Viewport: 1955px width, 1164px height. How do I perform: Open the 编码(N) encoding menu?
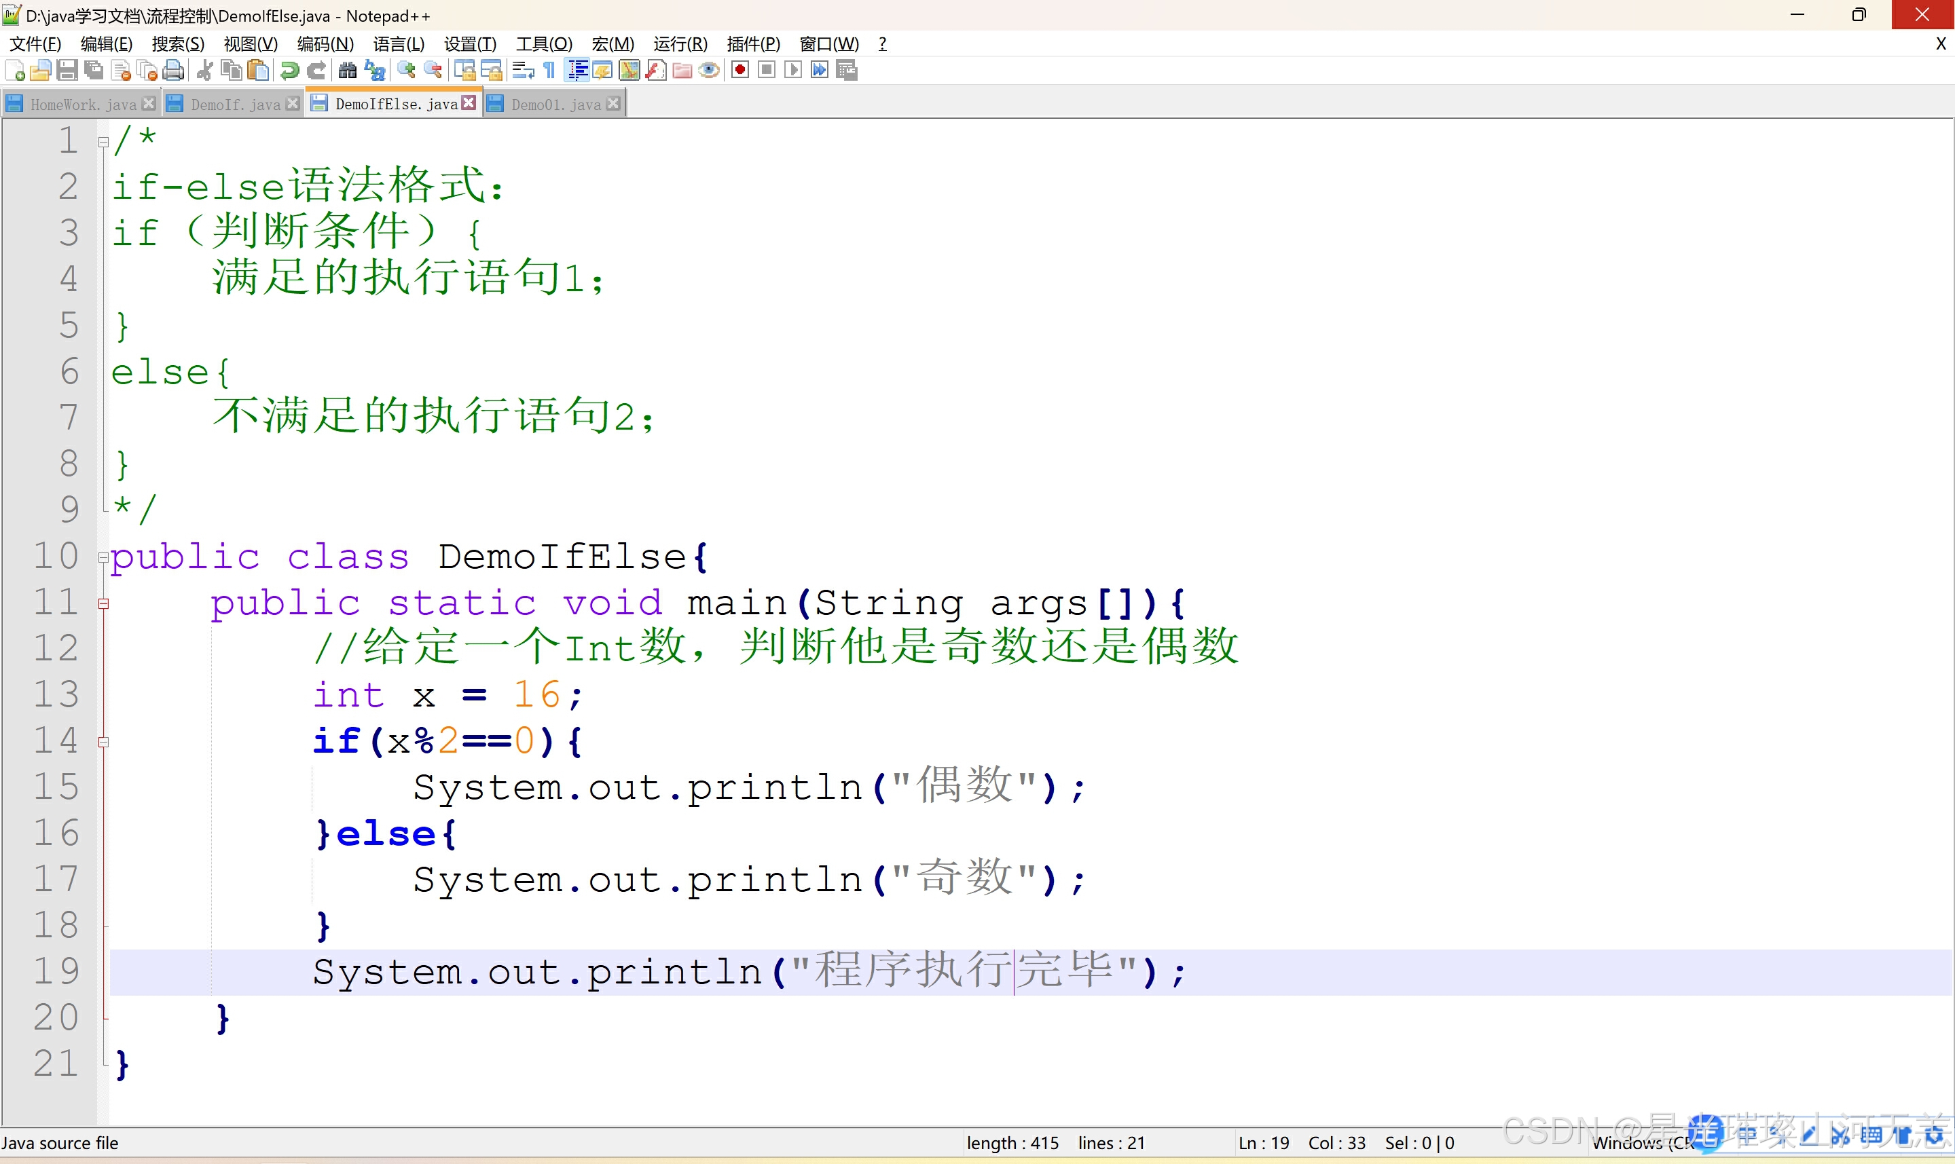click(325, 44)
